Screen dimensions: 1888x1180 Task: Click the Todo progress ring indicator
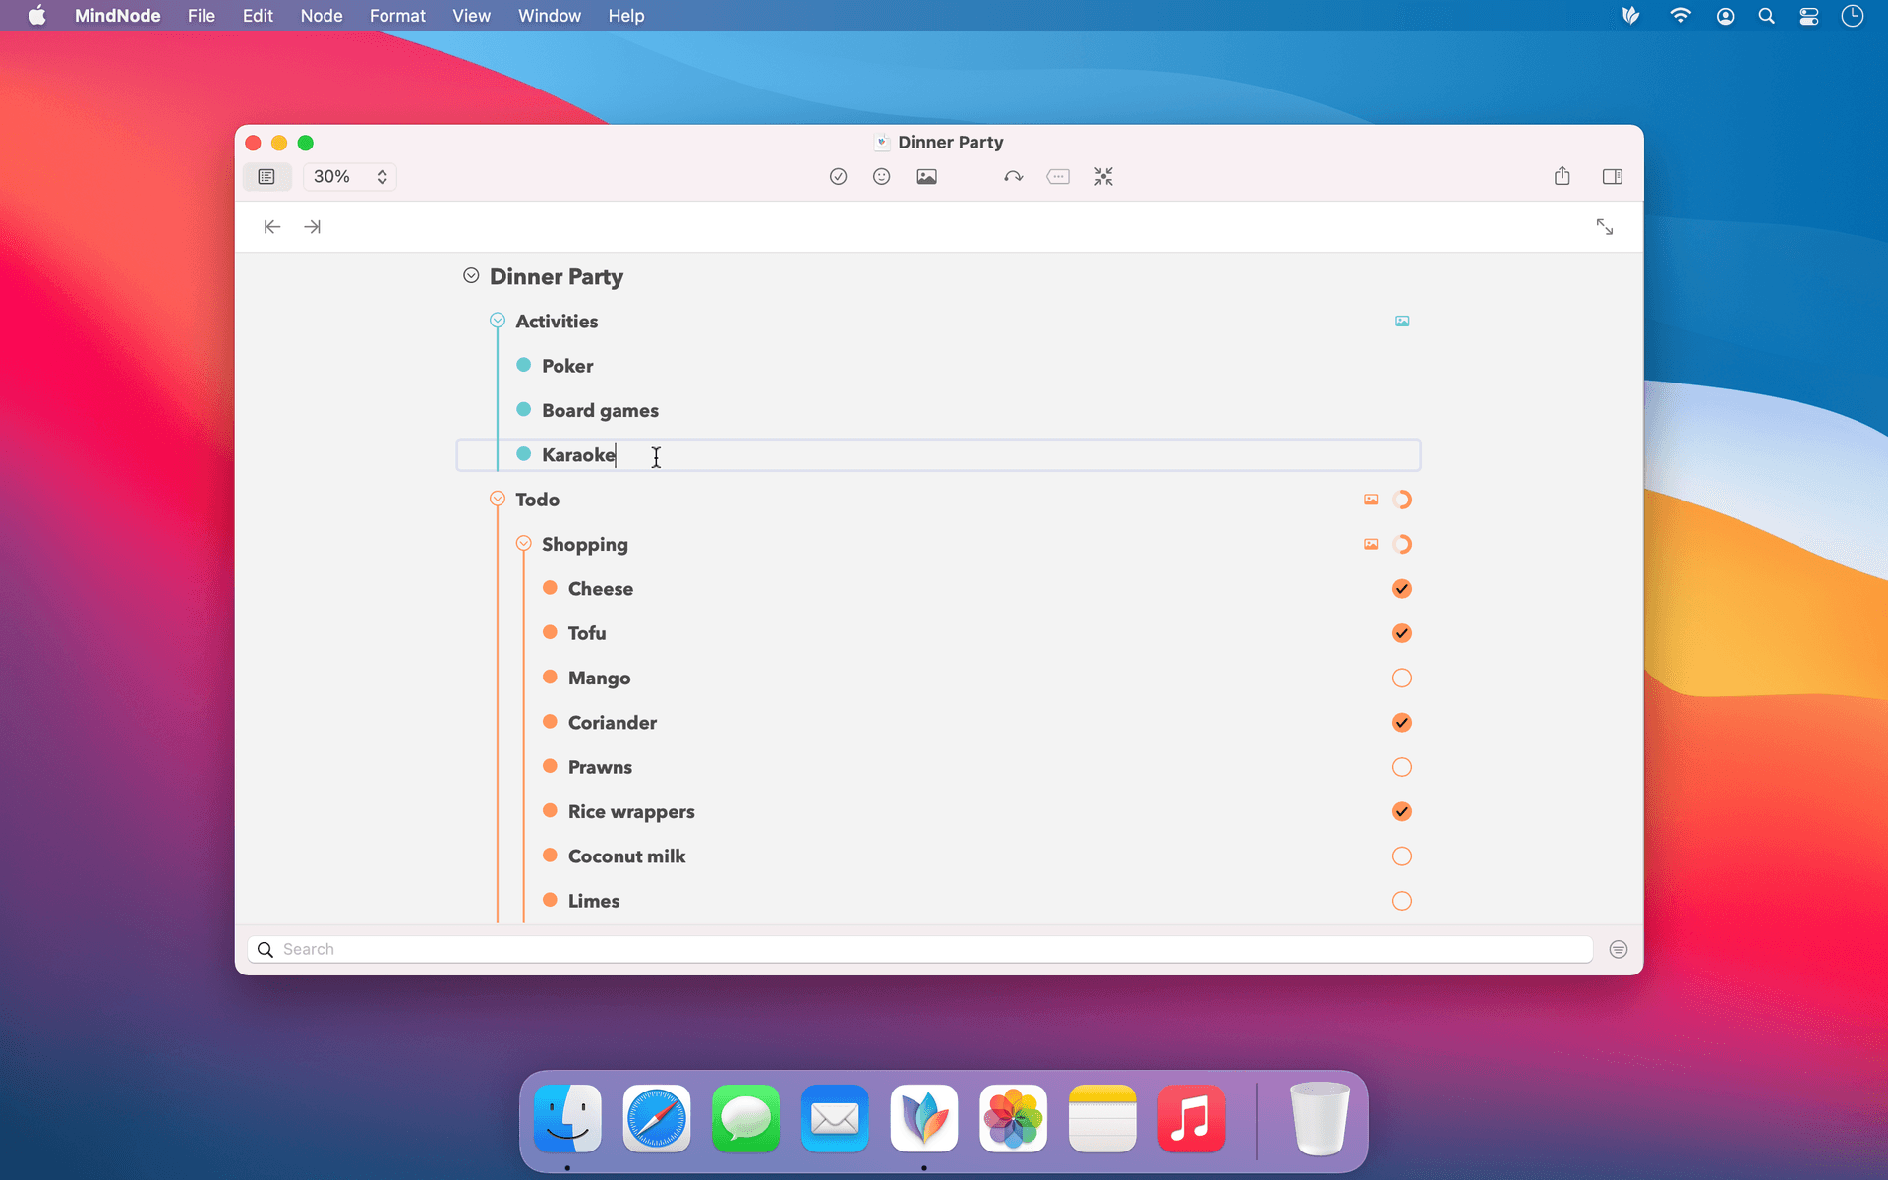click(1401, 500)
